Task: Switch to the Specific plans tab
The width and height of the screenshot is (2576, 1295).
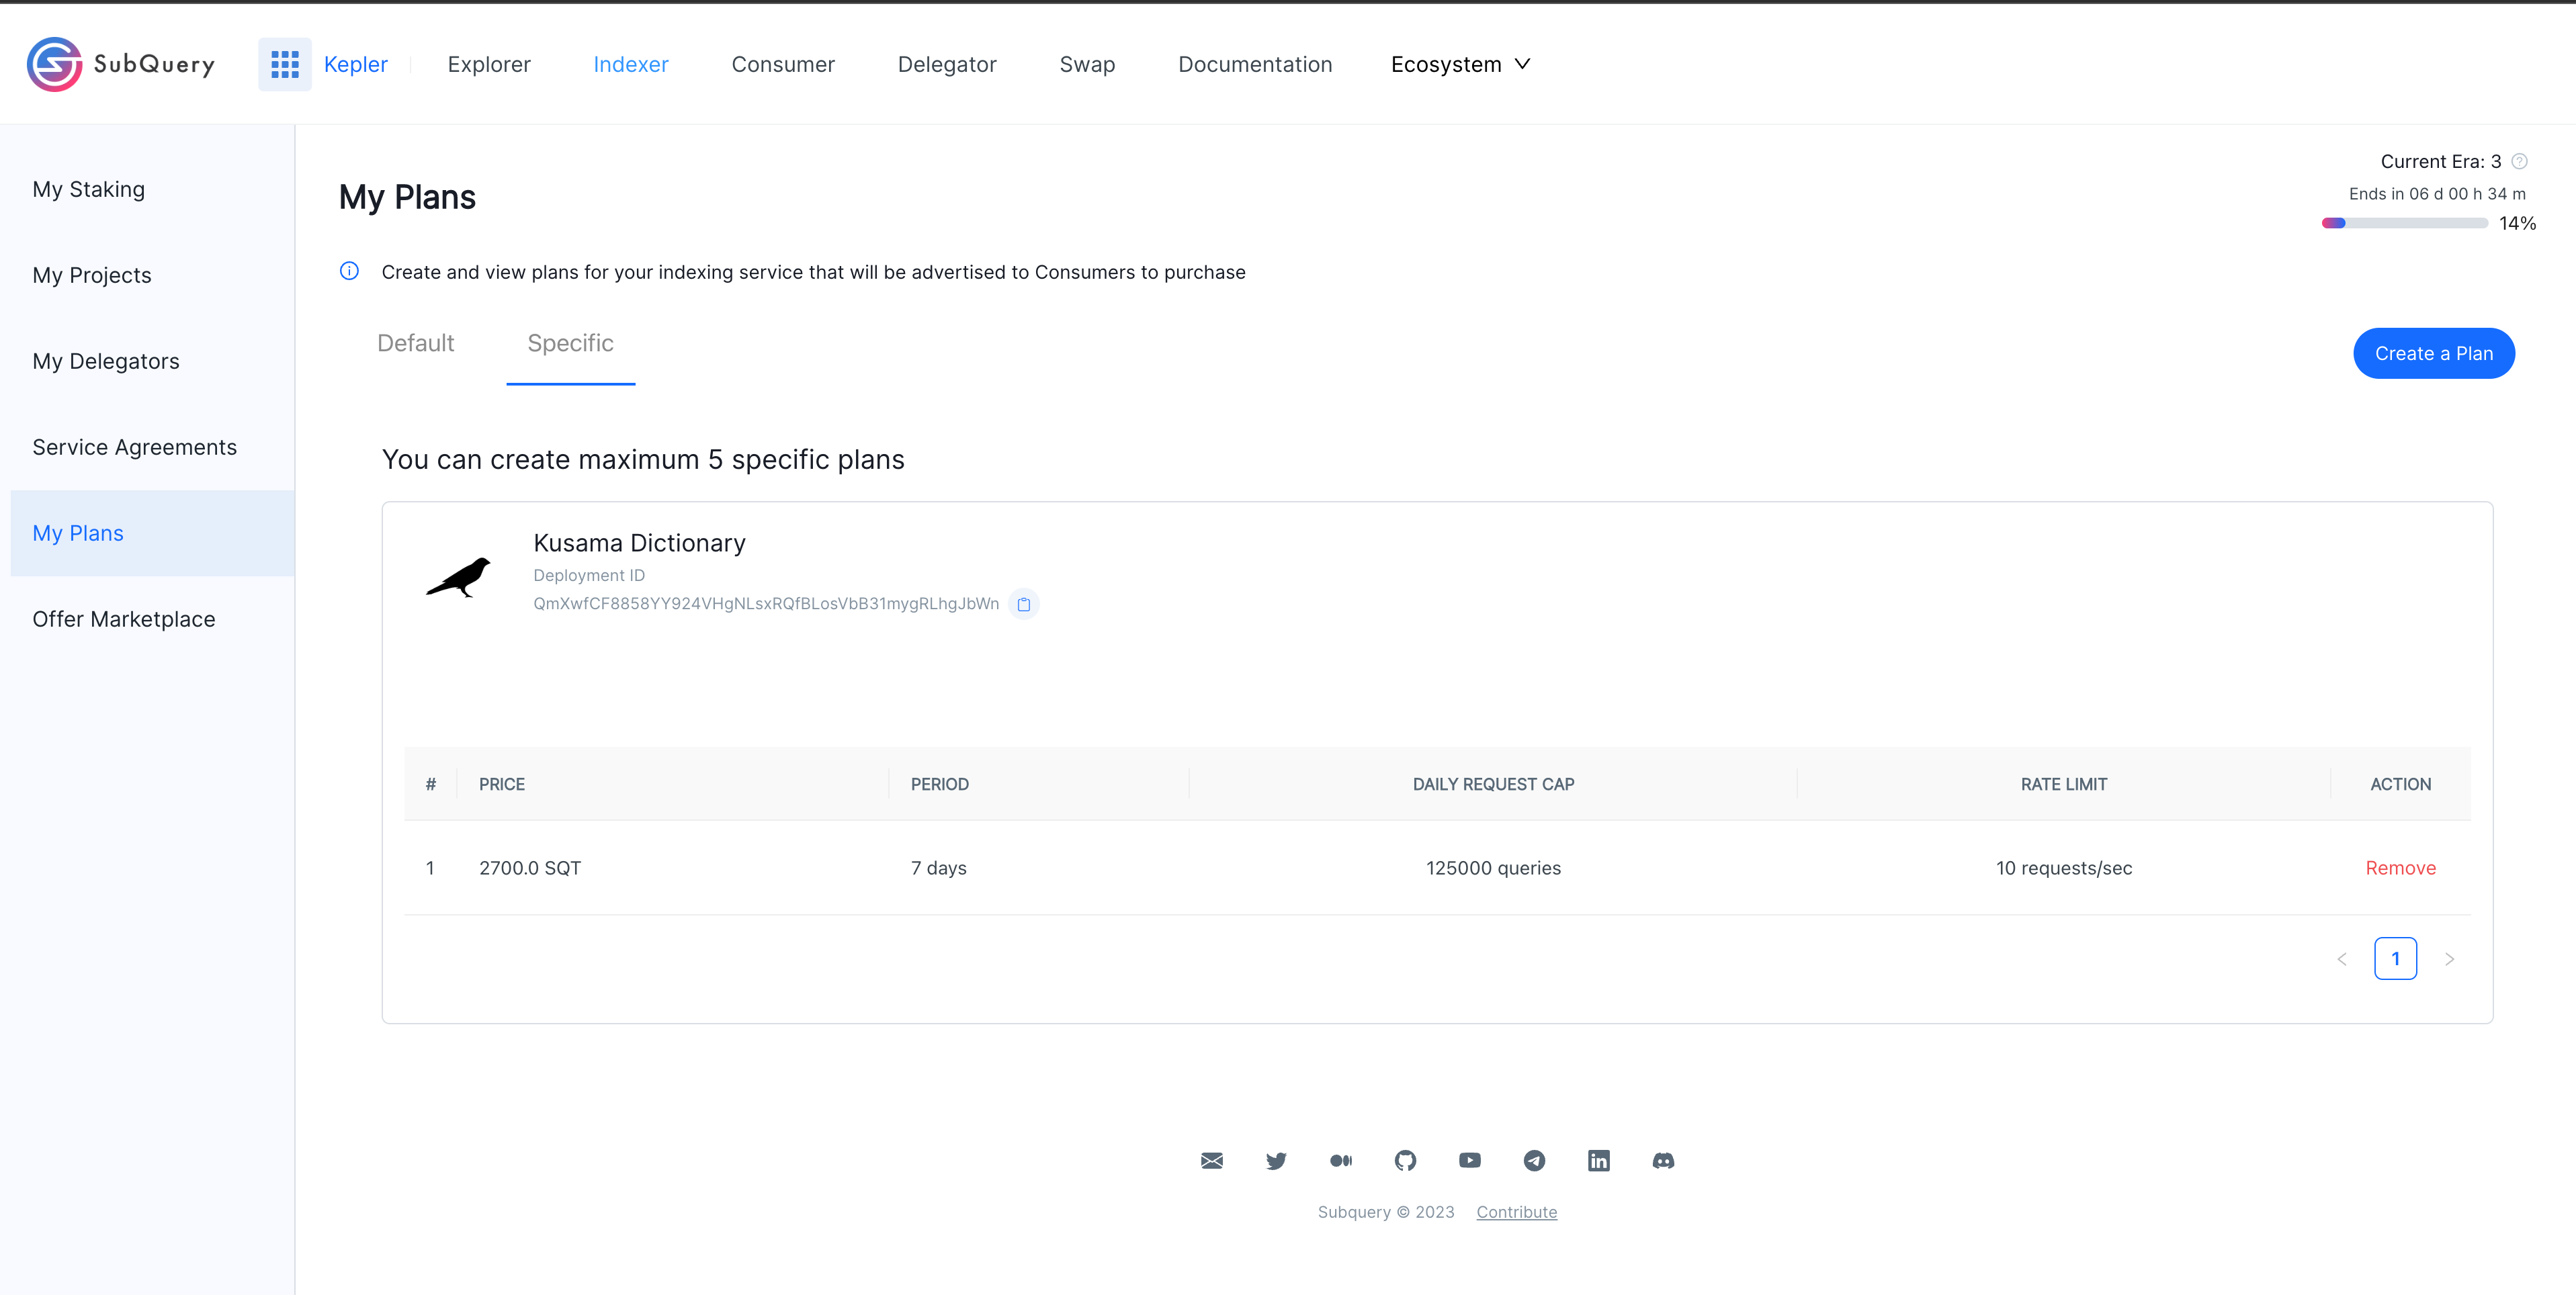Action: [x=570, y=343]
